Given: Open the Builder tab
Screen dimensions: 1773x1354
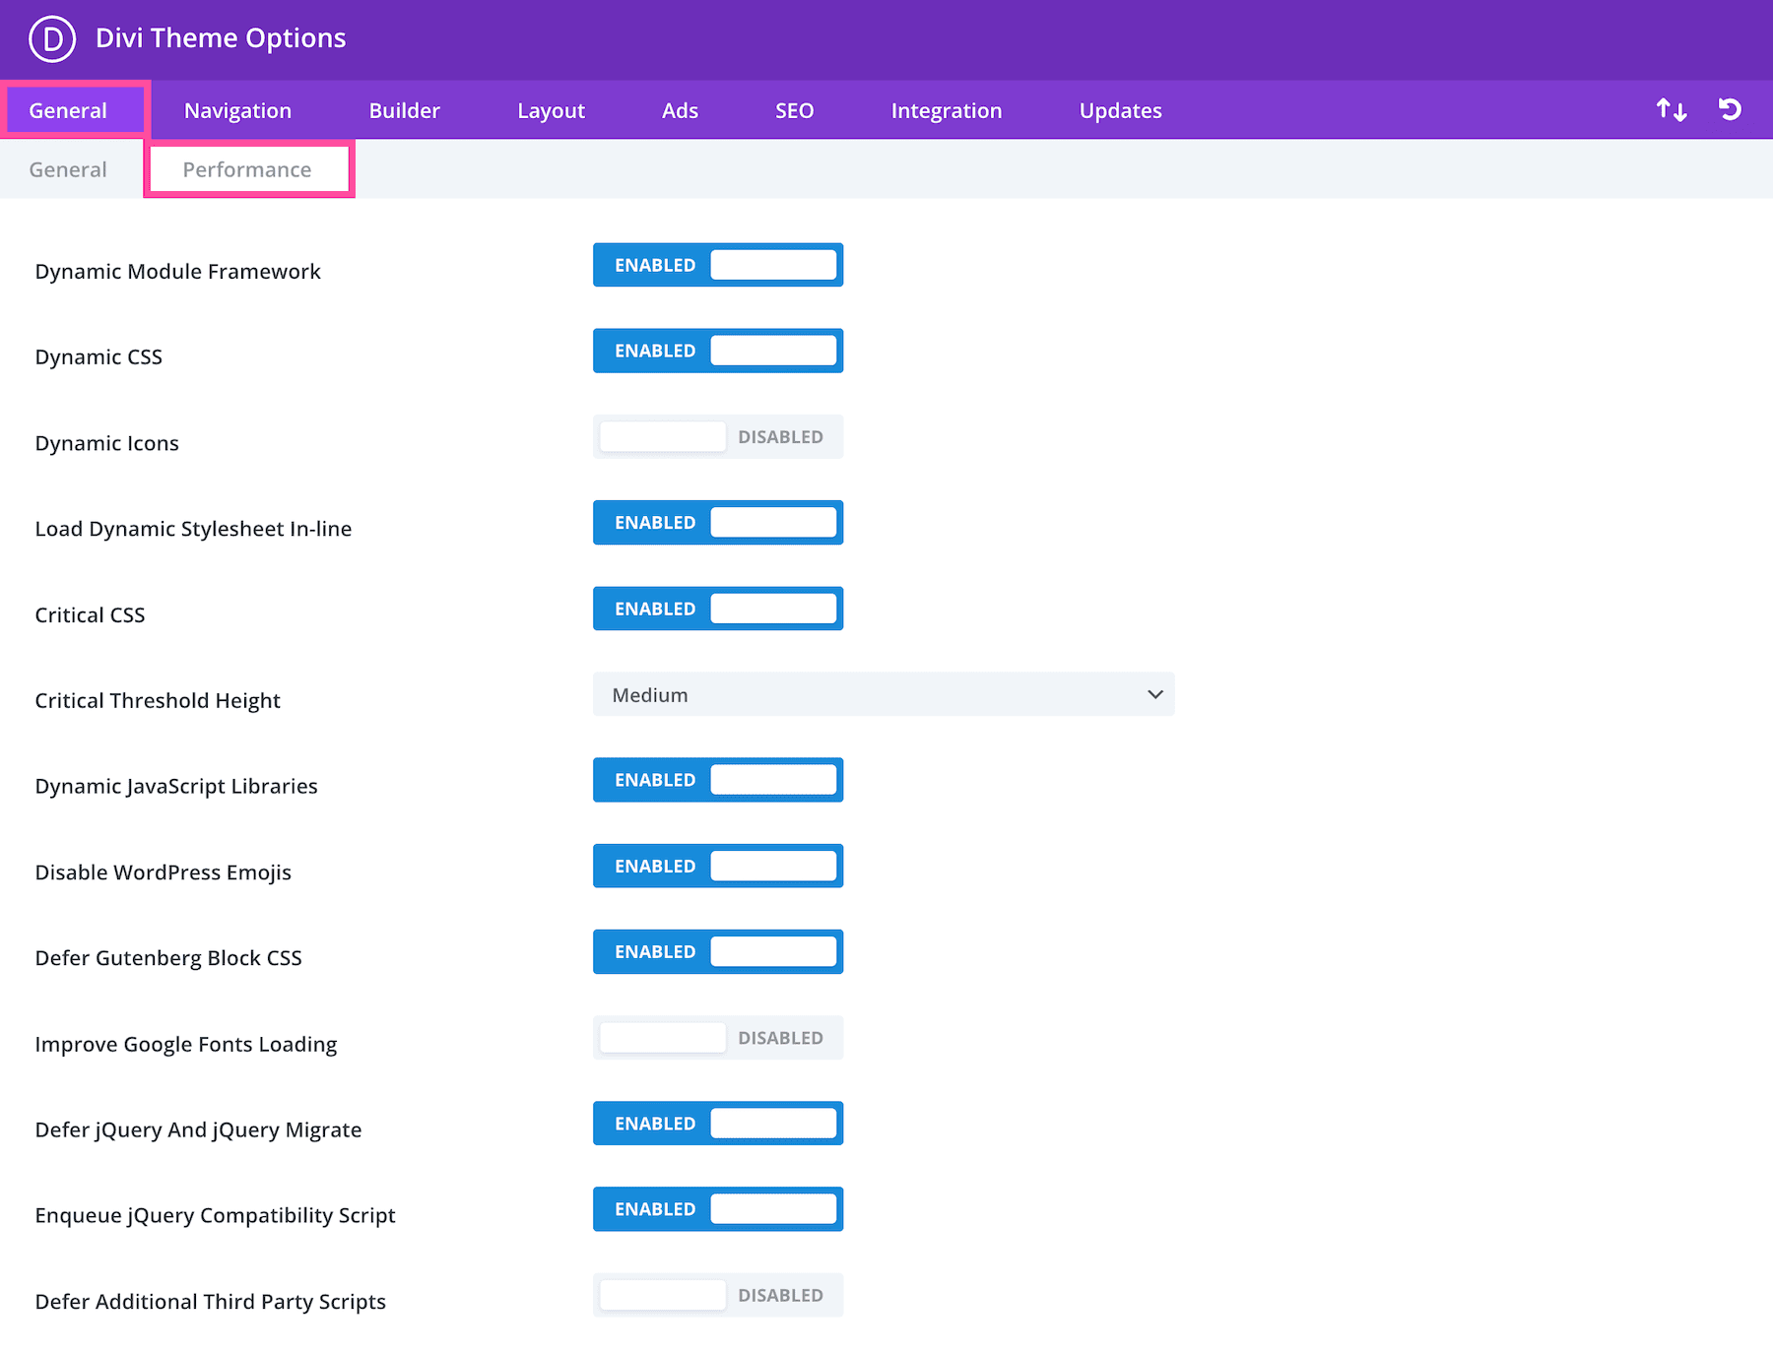Looking at the screenshot, I should pos(404,110).
